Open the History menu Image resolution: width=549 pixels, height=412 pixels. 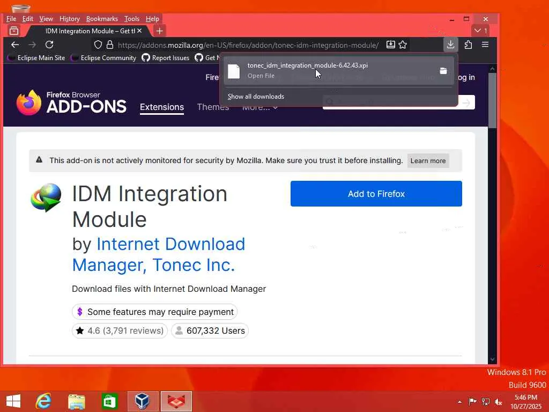(69, 19)
